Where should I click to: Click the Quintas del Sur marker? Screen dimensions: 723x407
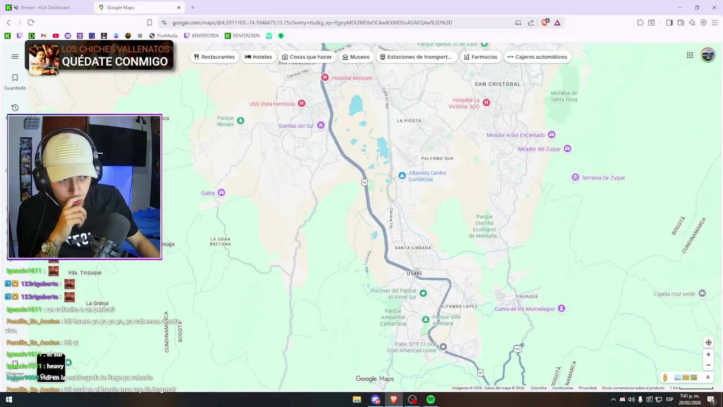pyautogui.click(x=321, y=125)
